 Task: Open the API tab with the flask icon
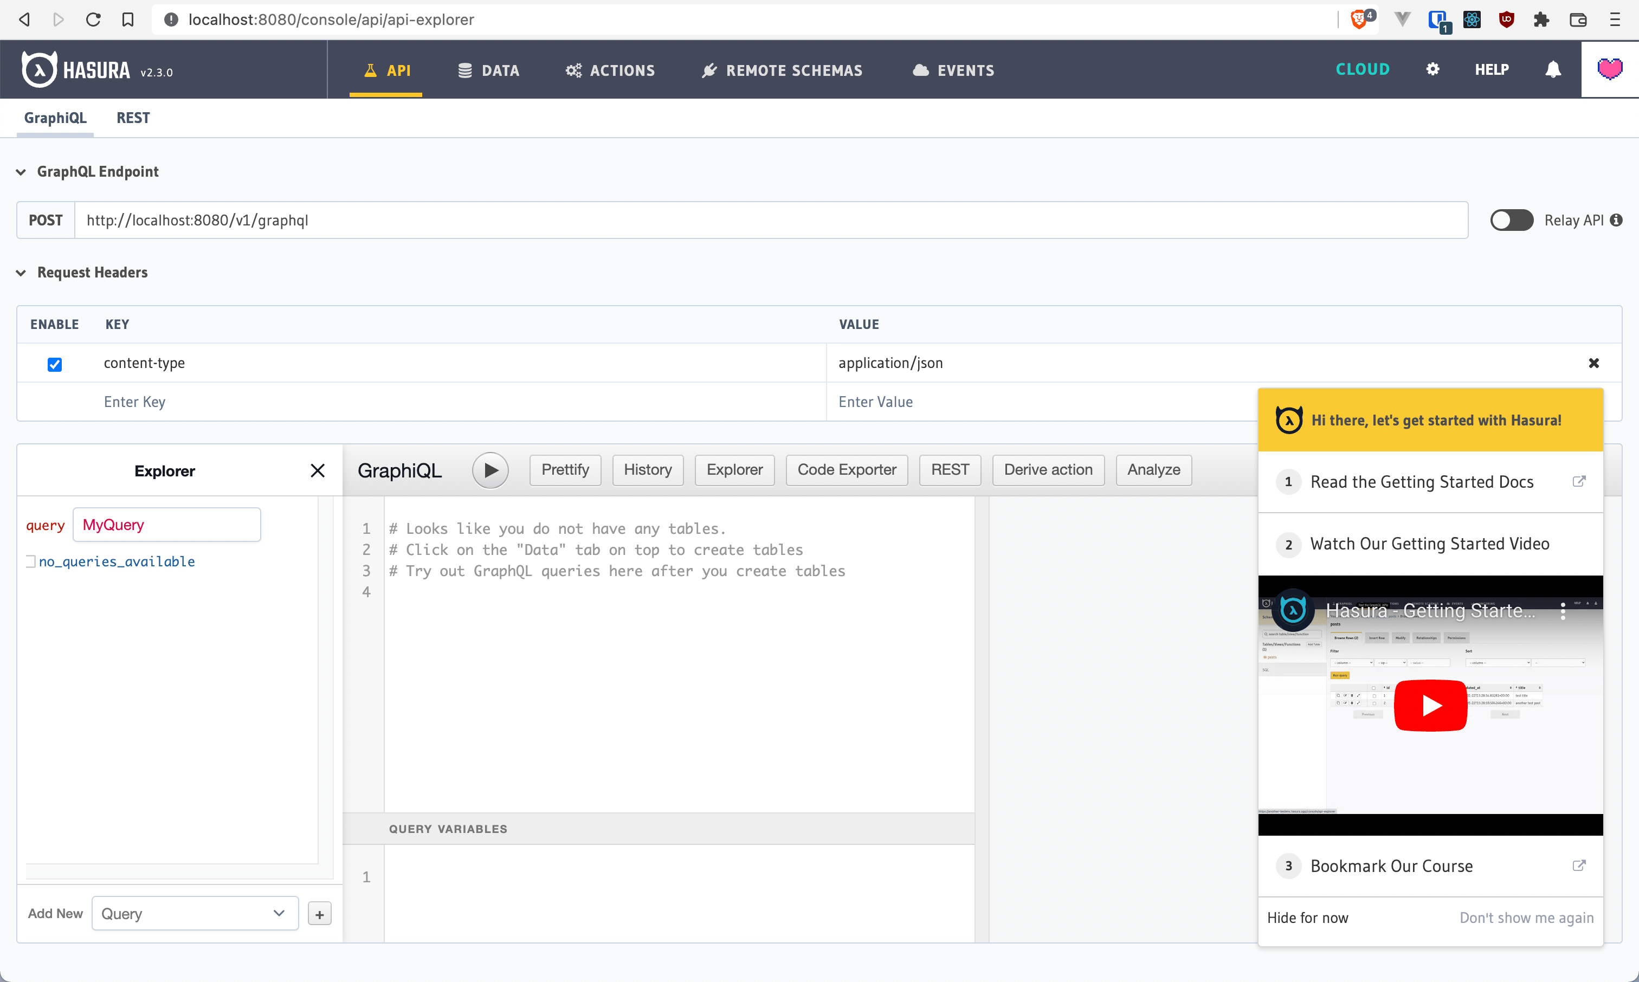coord(386,70)
